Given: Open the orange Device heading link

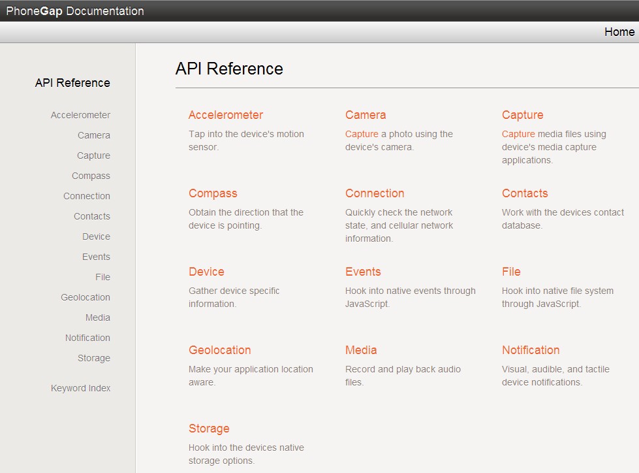Looking at the screenshot, I should [x=206, y=272].
